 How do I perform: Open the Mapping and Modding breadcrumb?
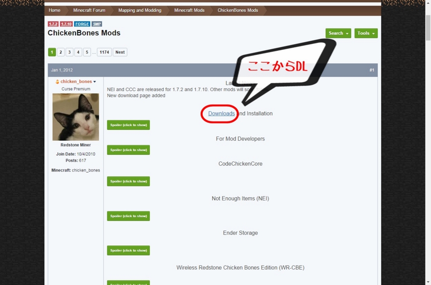pyautogui.click(x=140, y=10)
